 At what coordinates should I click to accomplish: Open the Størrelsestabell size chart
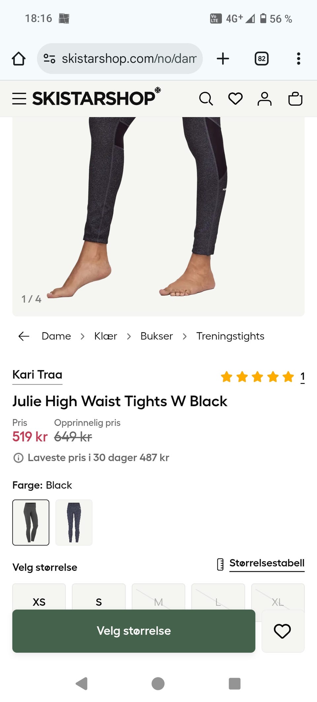tap(266, 563)
